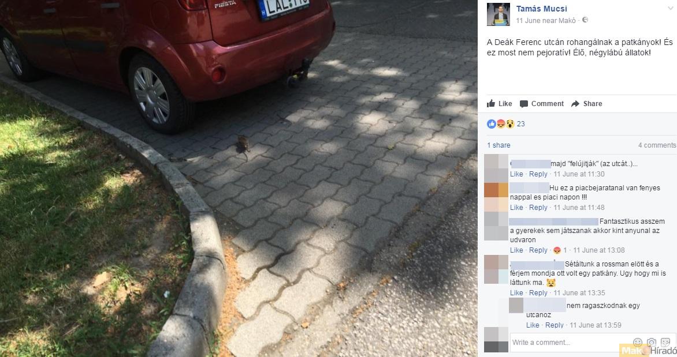This screenshot has height=357, width=677.
Task: Click the Tamás Mucsi name link
Action: pyautogui.click(x=541, y=9)
